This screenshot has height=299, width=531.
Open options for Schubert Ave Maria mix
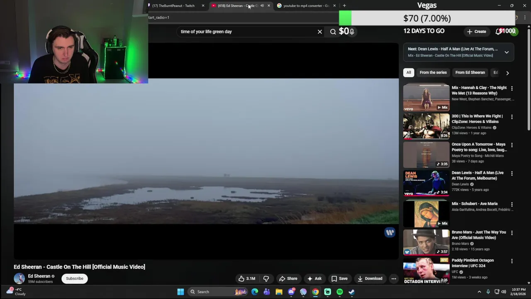point(512,204)
